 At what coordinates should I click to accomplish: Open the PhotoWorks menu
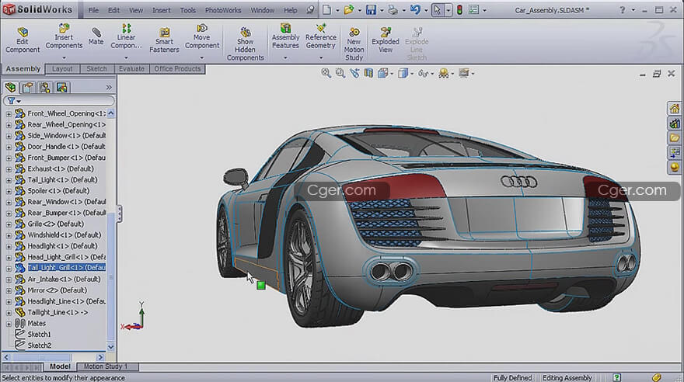tap(223, 10)
